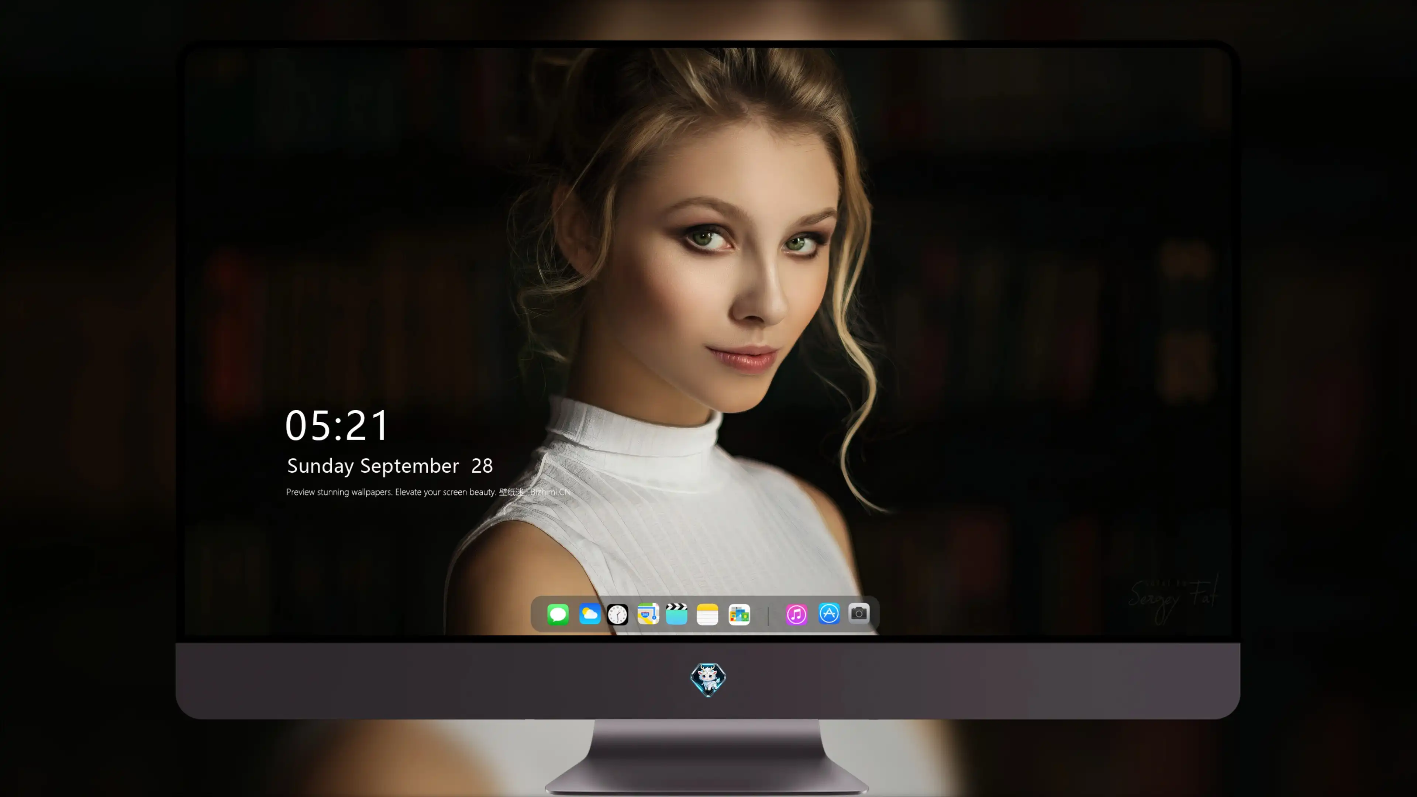This screenshot has height=797, width=1417.
Task: Open the green Messages app in dock
Action: (x=558, y=614)
